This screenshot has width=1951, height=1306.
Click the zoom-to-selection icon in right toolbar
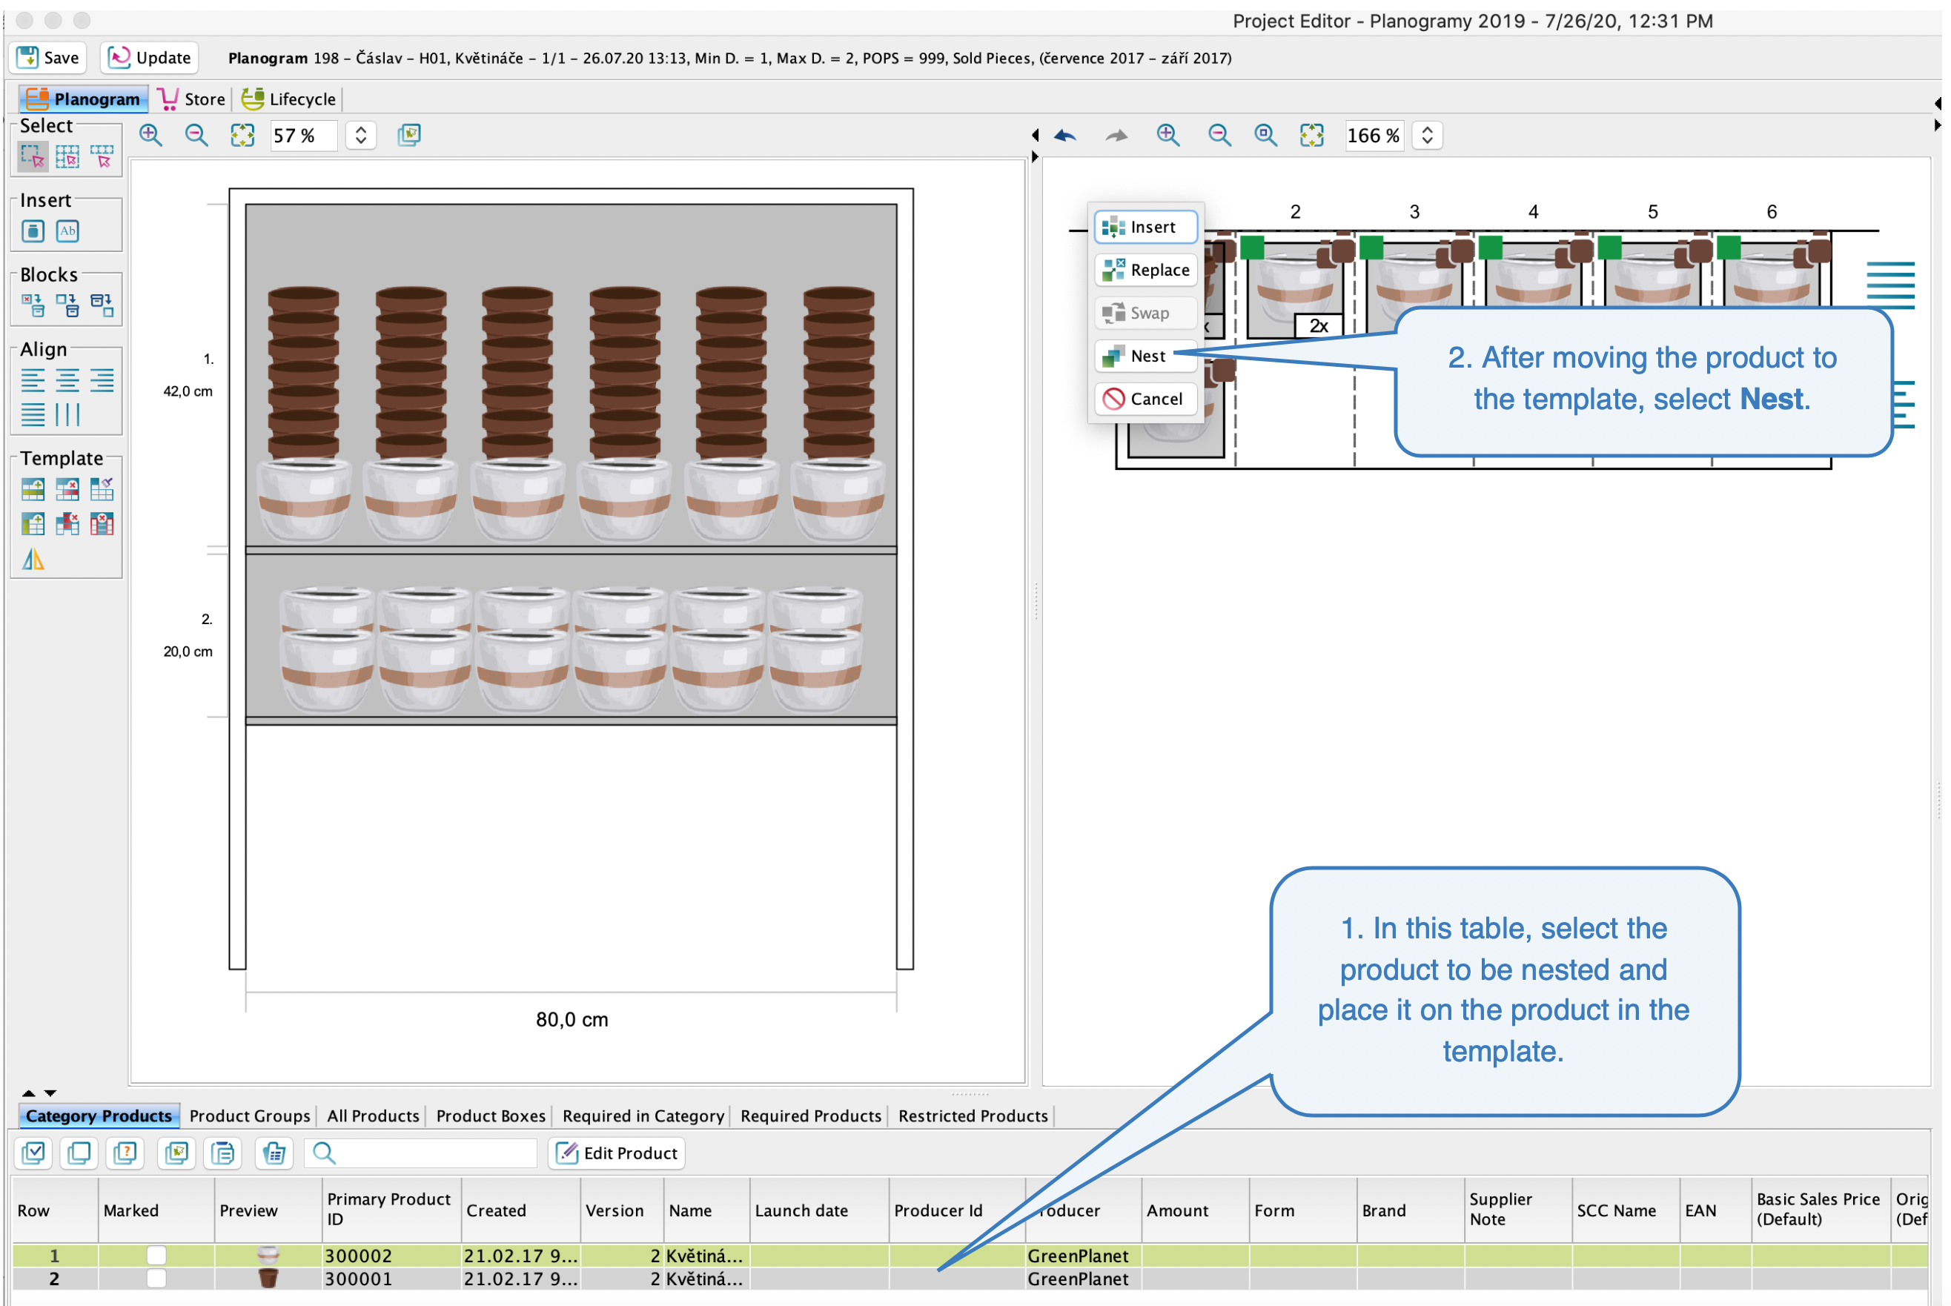1265,135
